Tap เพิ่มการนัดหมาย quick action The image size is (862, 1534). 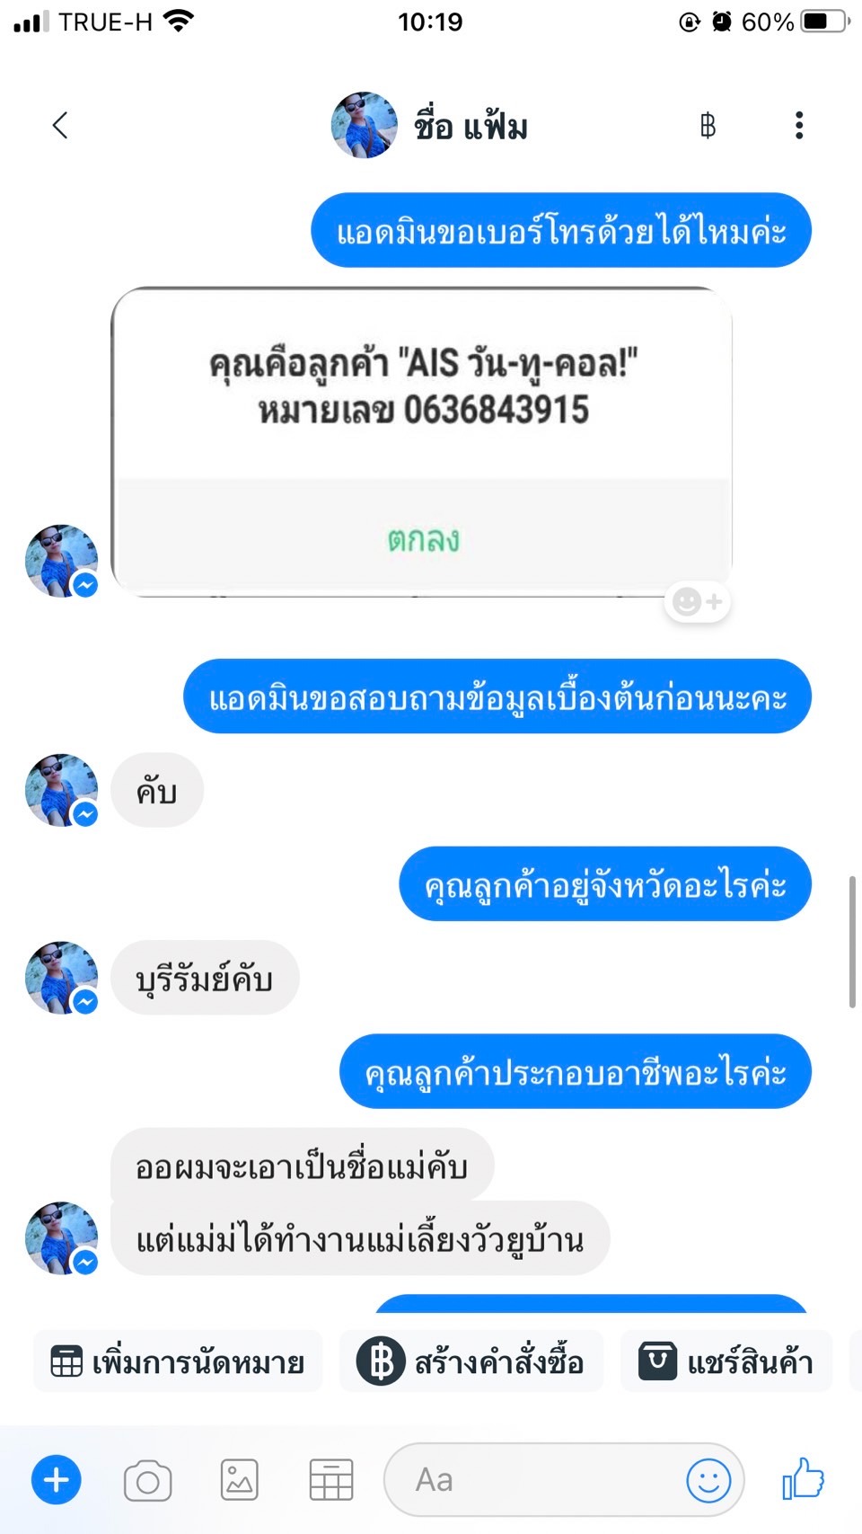pyautogui.click(x=178, y=1361)
